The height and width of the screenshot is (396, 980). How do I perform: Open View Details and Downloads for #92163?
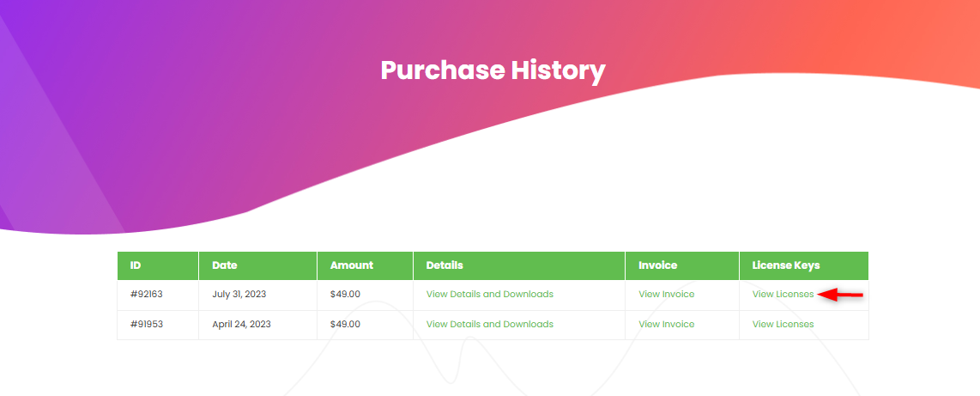pyautogui.click(x=489, y=294)
